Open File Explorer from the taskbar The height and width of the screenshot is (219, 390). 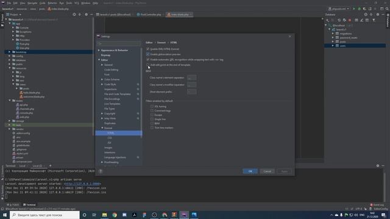[x=104, y=215]
